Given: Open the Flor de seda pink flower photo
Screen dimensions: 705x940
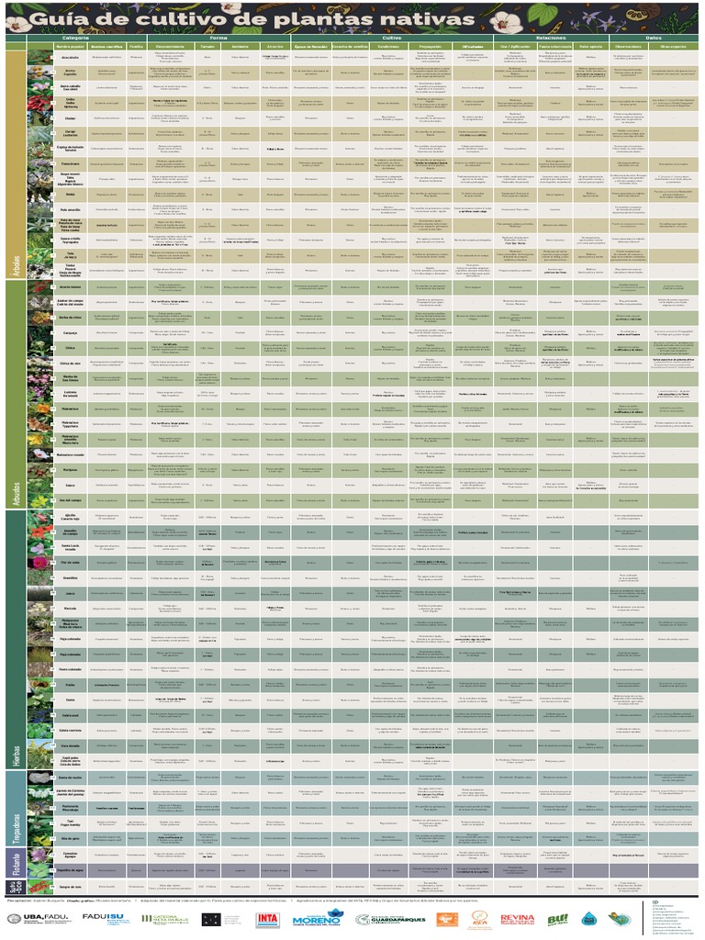Looking at the screenshot, I should pos(39,563).
